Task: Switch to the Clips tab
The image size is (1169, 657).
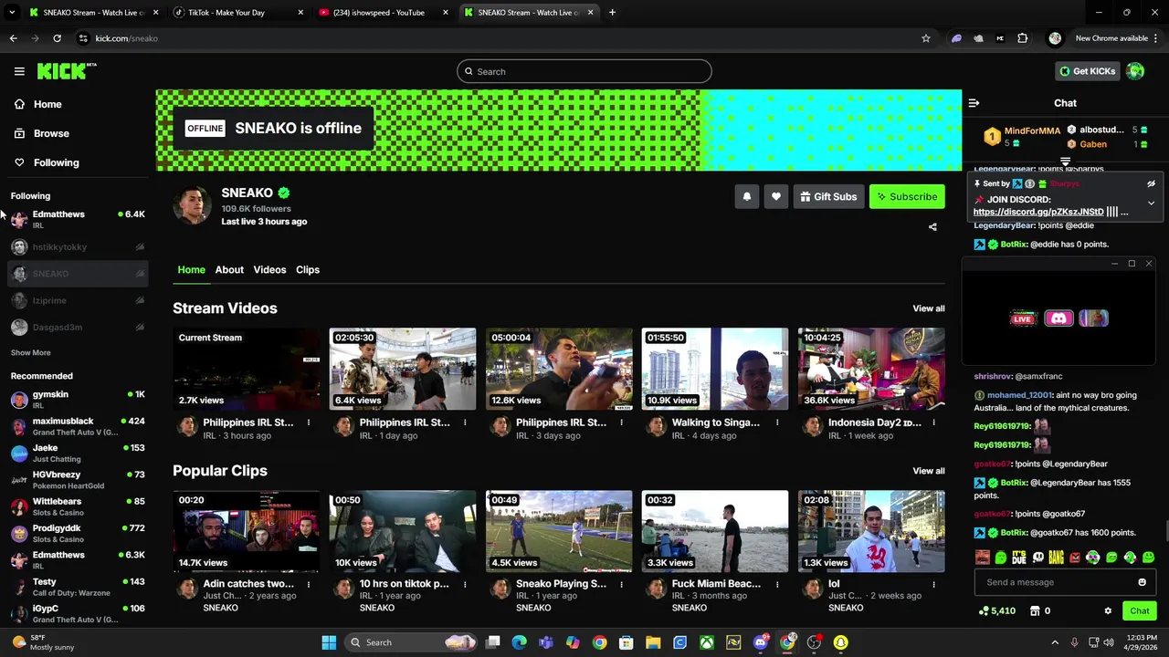Action: click(x=308, y=269)
